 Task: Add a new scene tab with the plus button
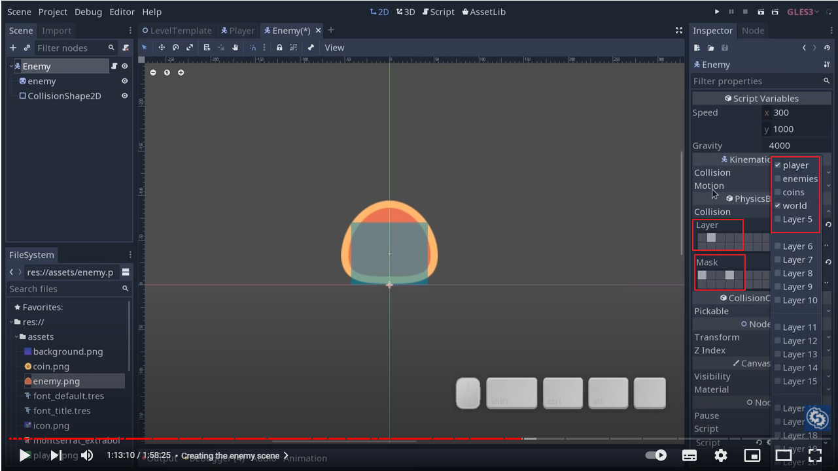click(x=331, y=30)
